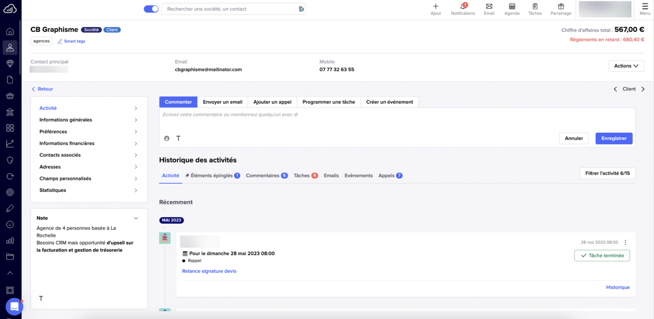
Task: Open the three-dot menu on activity card
Action: (x=625, y=243)
